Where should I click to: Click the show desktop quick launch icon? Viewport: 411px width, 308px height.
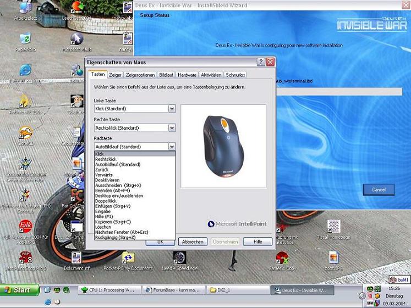pos(47,290)
